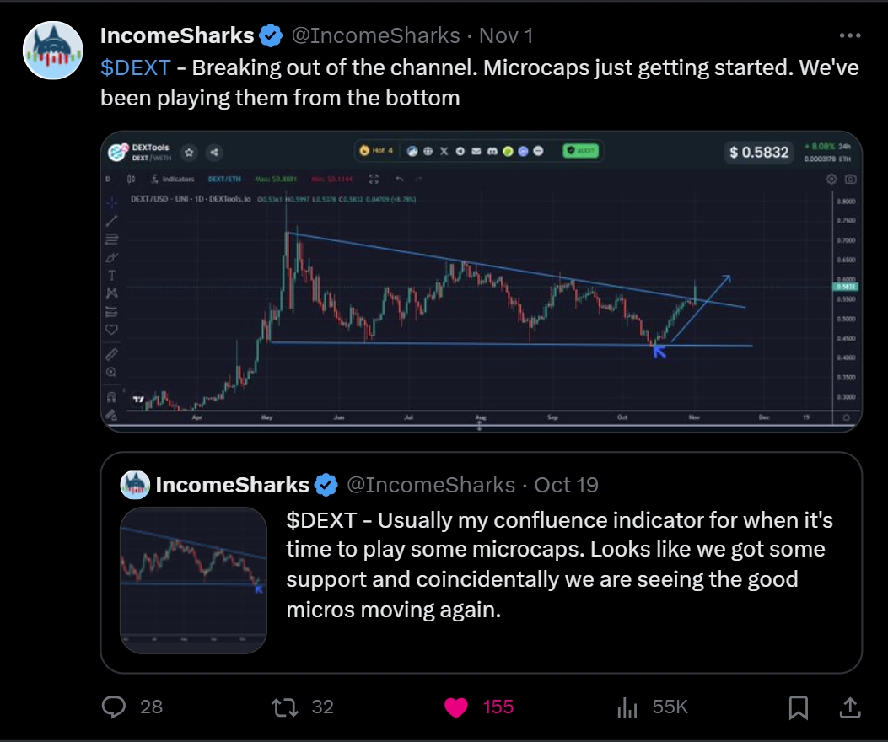
Task: Open the IncomeSharks profile avatar
Action: click(x=52, y=51)
